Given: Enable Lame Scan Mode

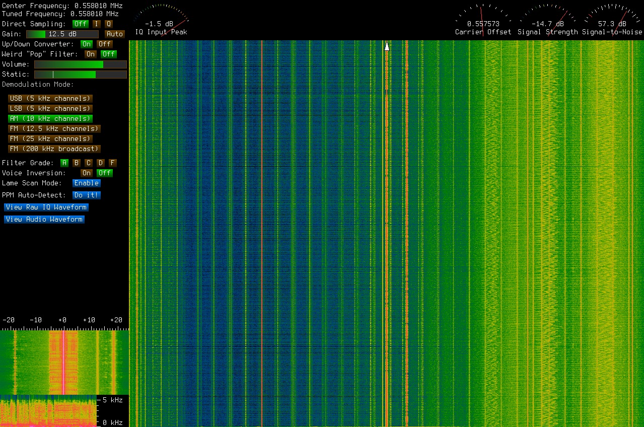Looking at the screenshot, I should (86, 183).
